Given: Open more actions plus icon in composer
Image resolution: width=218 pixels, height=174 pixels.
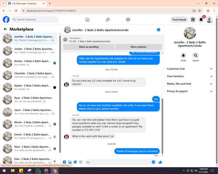Looking at the screenshot, I should click(65, 162).
